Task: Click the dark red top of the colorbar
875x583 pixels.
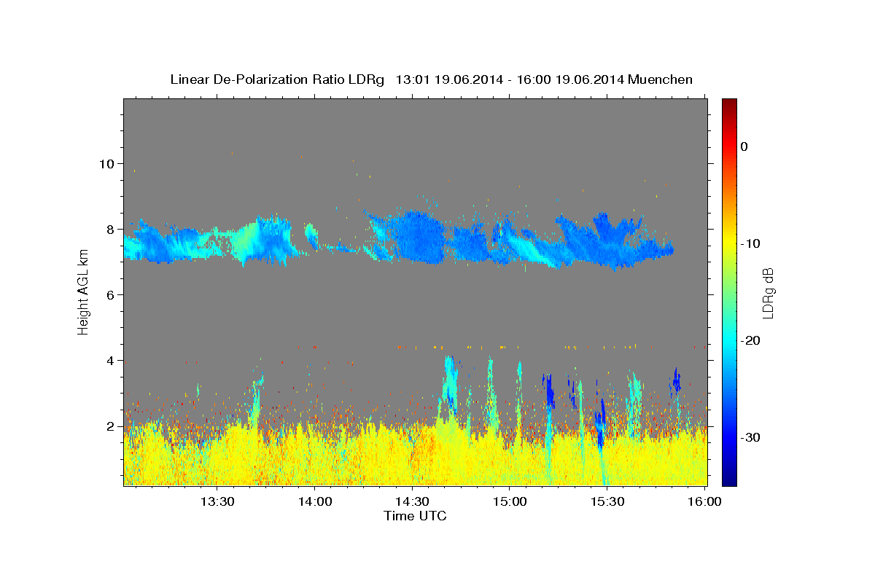Action: pos(729,103)
